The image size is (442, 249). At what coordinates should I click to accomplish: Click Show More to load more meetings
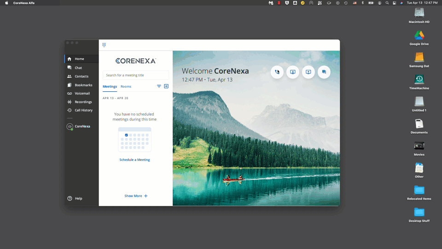click(136, 196)
